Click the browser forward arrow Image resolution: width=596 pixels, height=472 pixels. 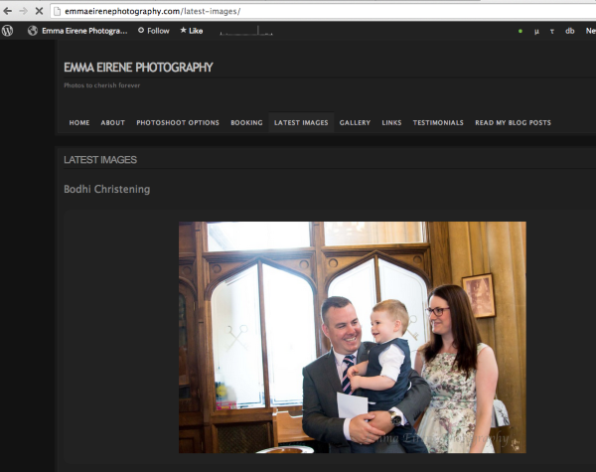(23, 11)
